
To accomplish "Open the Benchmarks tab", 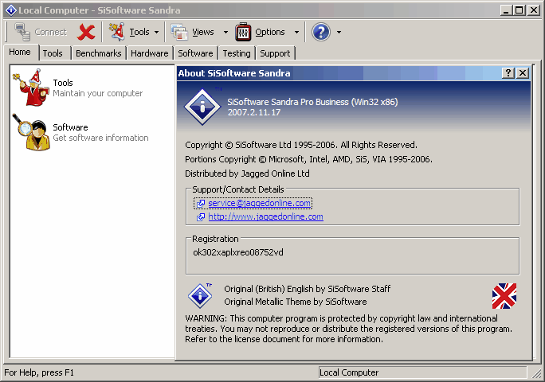I will 98,53.
